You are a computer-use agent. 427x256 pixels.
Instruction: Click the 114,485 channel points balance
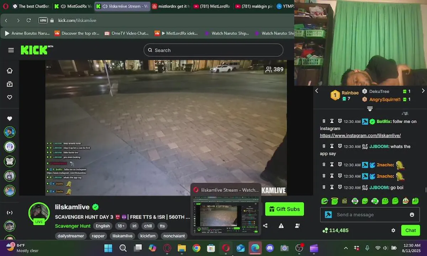click(335, 230)
